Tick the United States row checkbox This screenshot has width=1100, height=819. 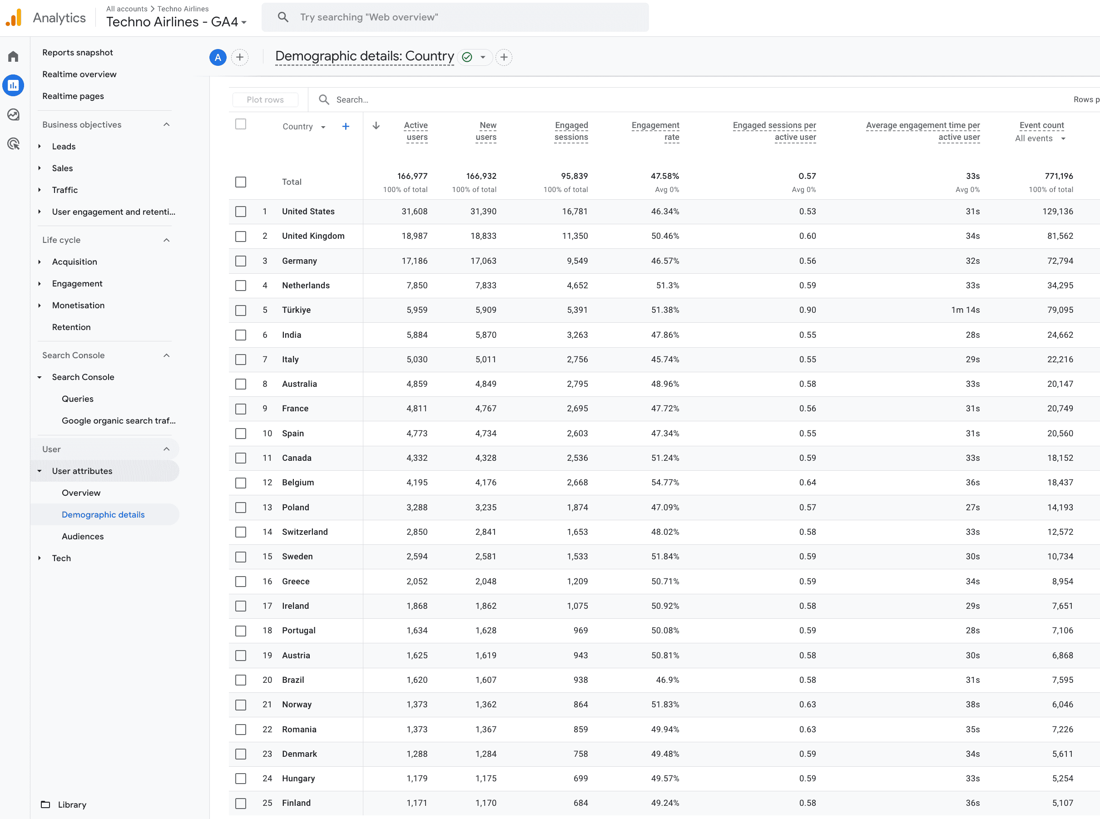coord(241,212)
